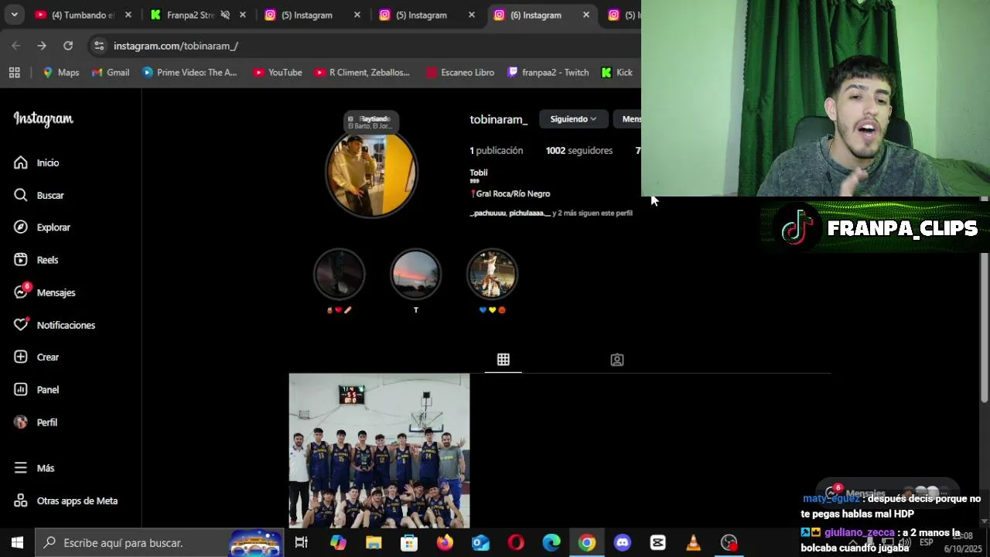
Task: Show the posts grid tab
Action: (x=504, y=360)
